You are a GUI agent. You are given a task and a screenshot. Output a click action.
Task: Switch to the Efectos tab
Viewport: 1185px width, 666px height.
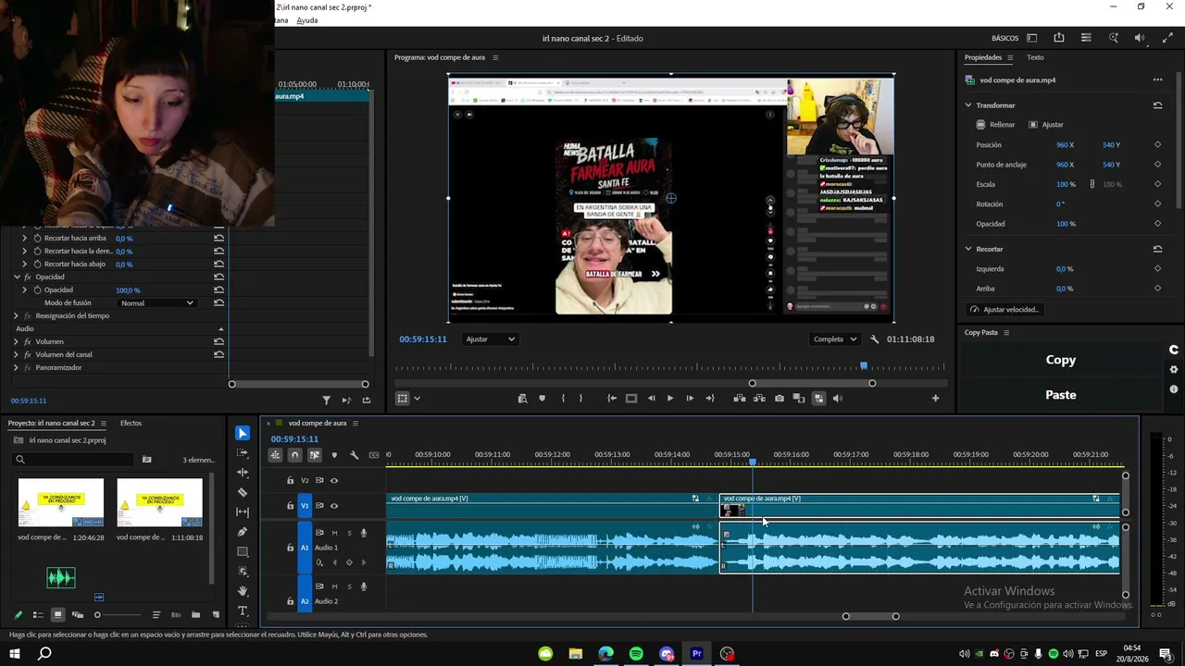[x=131, y=424]
